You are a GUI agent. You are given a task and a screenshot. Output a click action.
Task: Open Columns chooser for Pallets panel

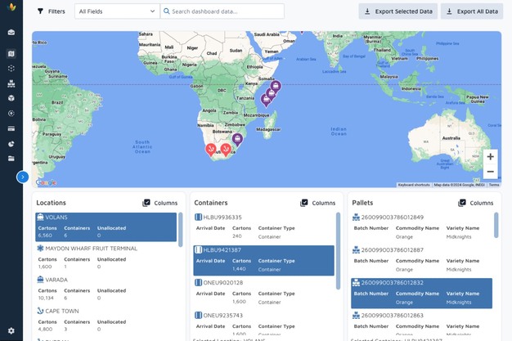[x=475, y=203]
